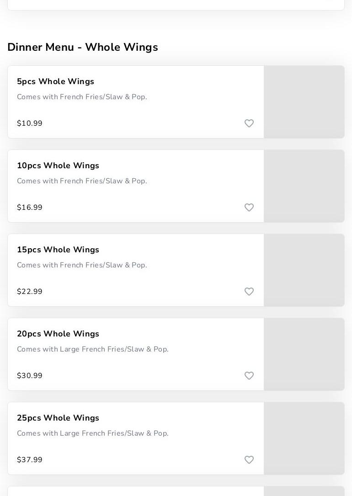Click the $16.99 price
This screenshot has height=496, width=352.
point(30,208)
